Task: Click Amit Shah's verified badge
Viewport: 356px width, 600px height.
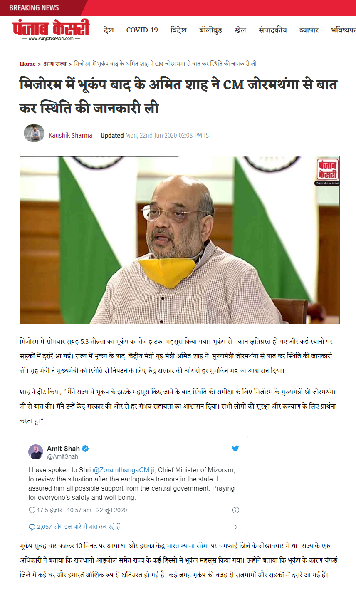Action: tap(85, 449)
